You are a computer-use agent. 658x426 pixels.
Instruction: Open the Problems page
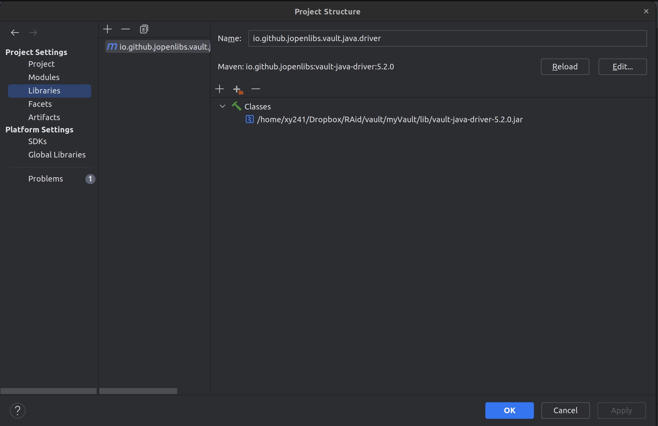click(x=46, y=179)
